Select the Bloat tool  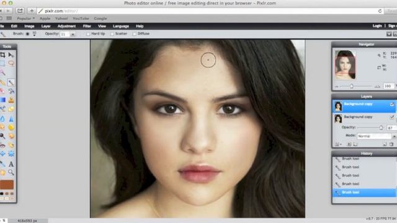(x=2, y=154)
